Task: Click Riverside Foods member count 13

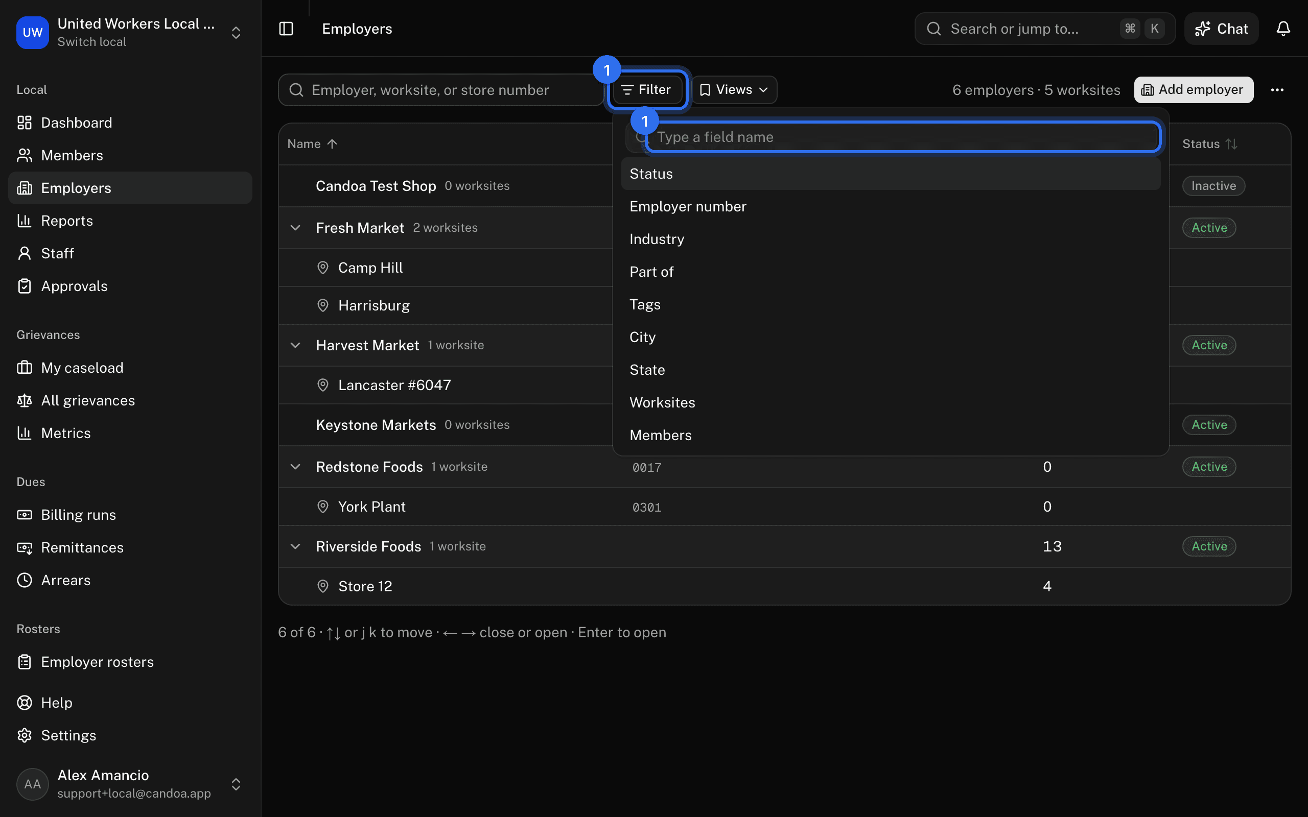Action: click(1052, 546)
